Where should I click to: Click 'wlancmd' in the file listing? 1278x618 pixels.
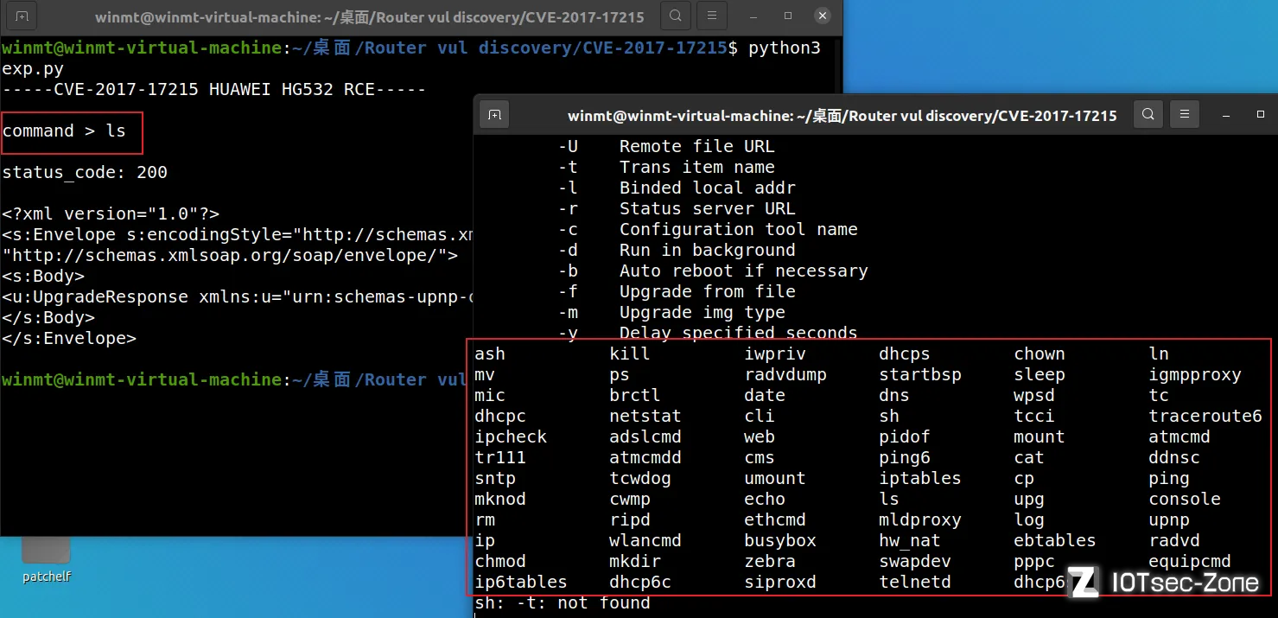pyautogui.click(x=645, y=541)
